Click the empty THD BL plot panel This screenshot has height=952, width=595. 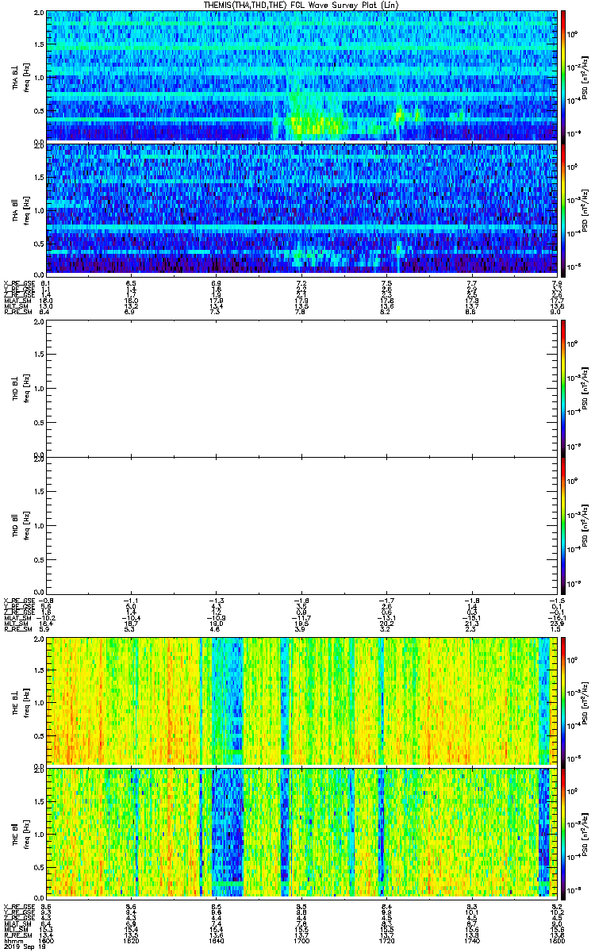(301, 390)
